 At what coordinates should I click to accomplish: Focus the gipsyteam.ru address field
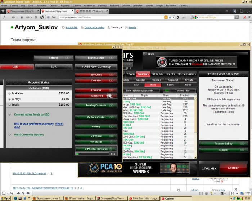coord(111,17)
